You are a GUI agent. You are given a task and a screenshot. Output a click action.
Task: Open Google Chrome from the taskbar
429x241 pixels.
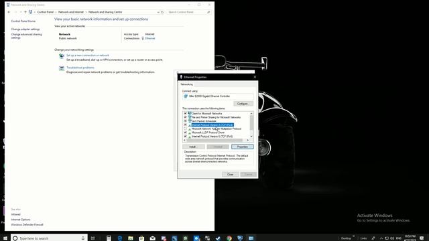click(x=229, y=238)
